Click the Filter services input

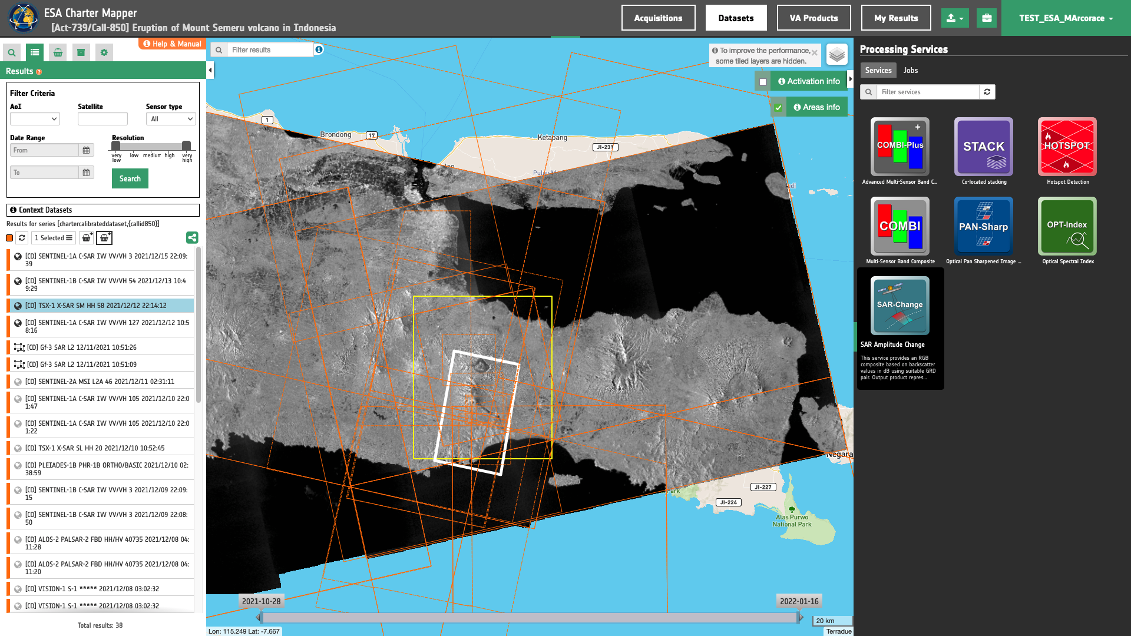click(x=928, y=92)
